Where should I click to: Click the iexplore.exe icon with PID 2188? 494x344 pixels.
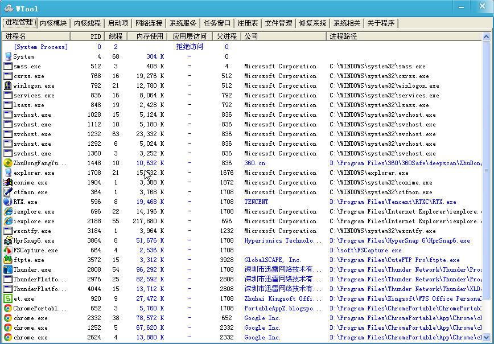8,222
